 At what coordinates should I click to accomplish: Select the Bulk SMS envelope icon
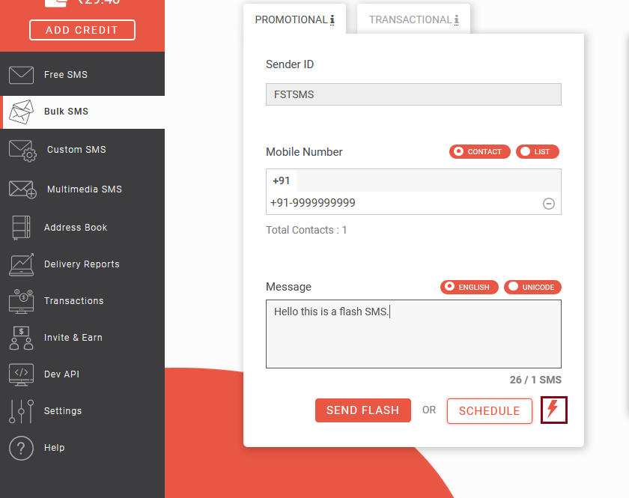coord(20,112)
